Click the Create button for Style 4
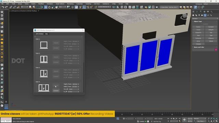Viewport: 219px width, 123px height. (56, 86)
